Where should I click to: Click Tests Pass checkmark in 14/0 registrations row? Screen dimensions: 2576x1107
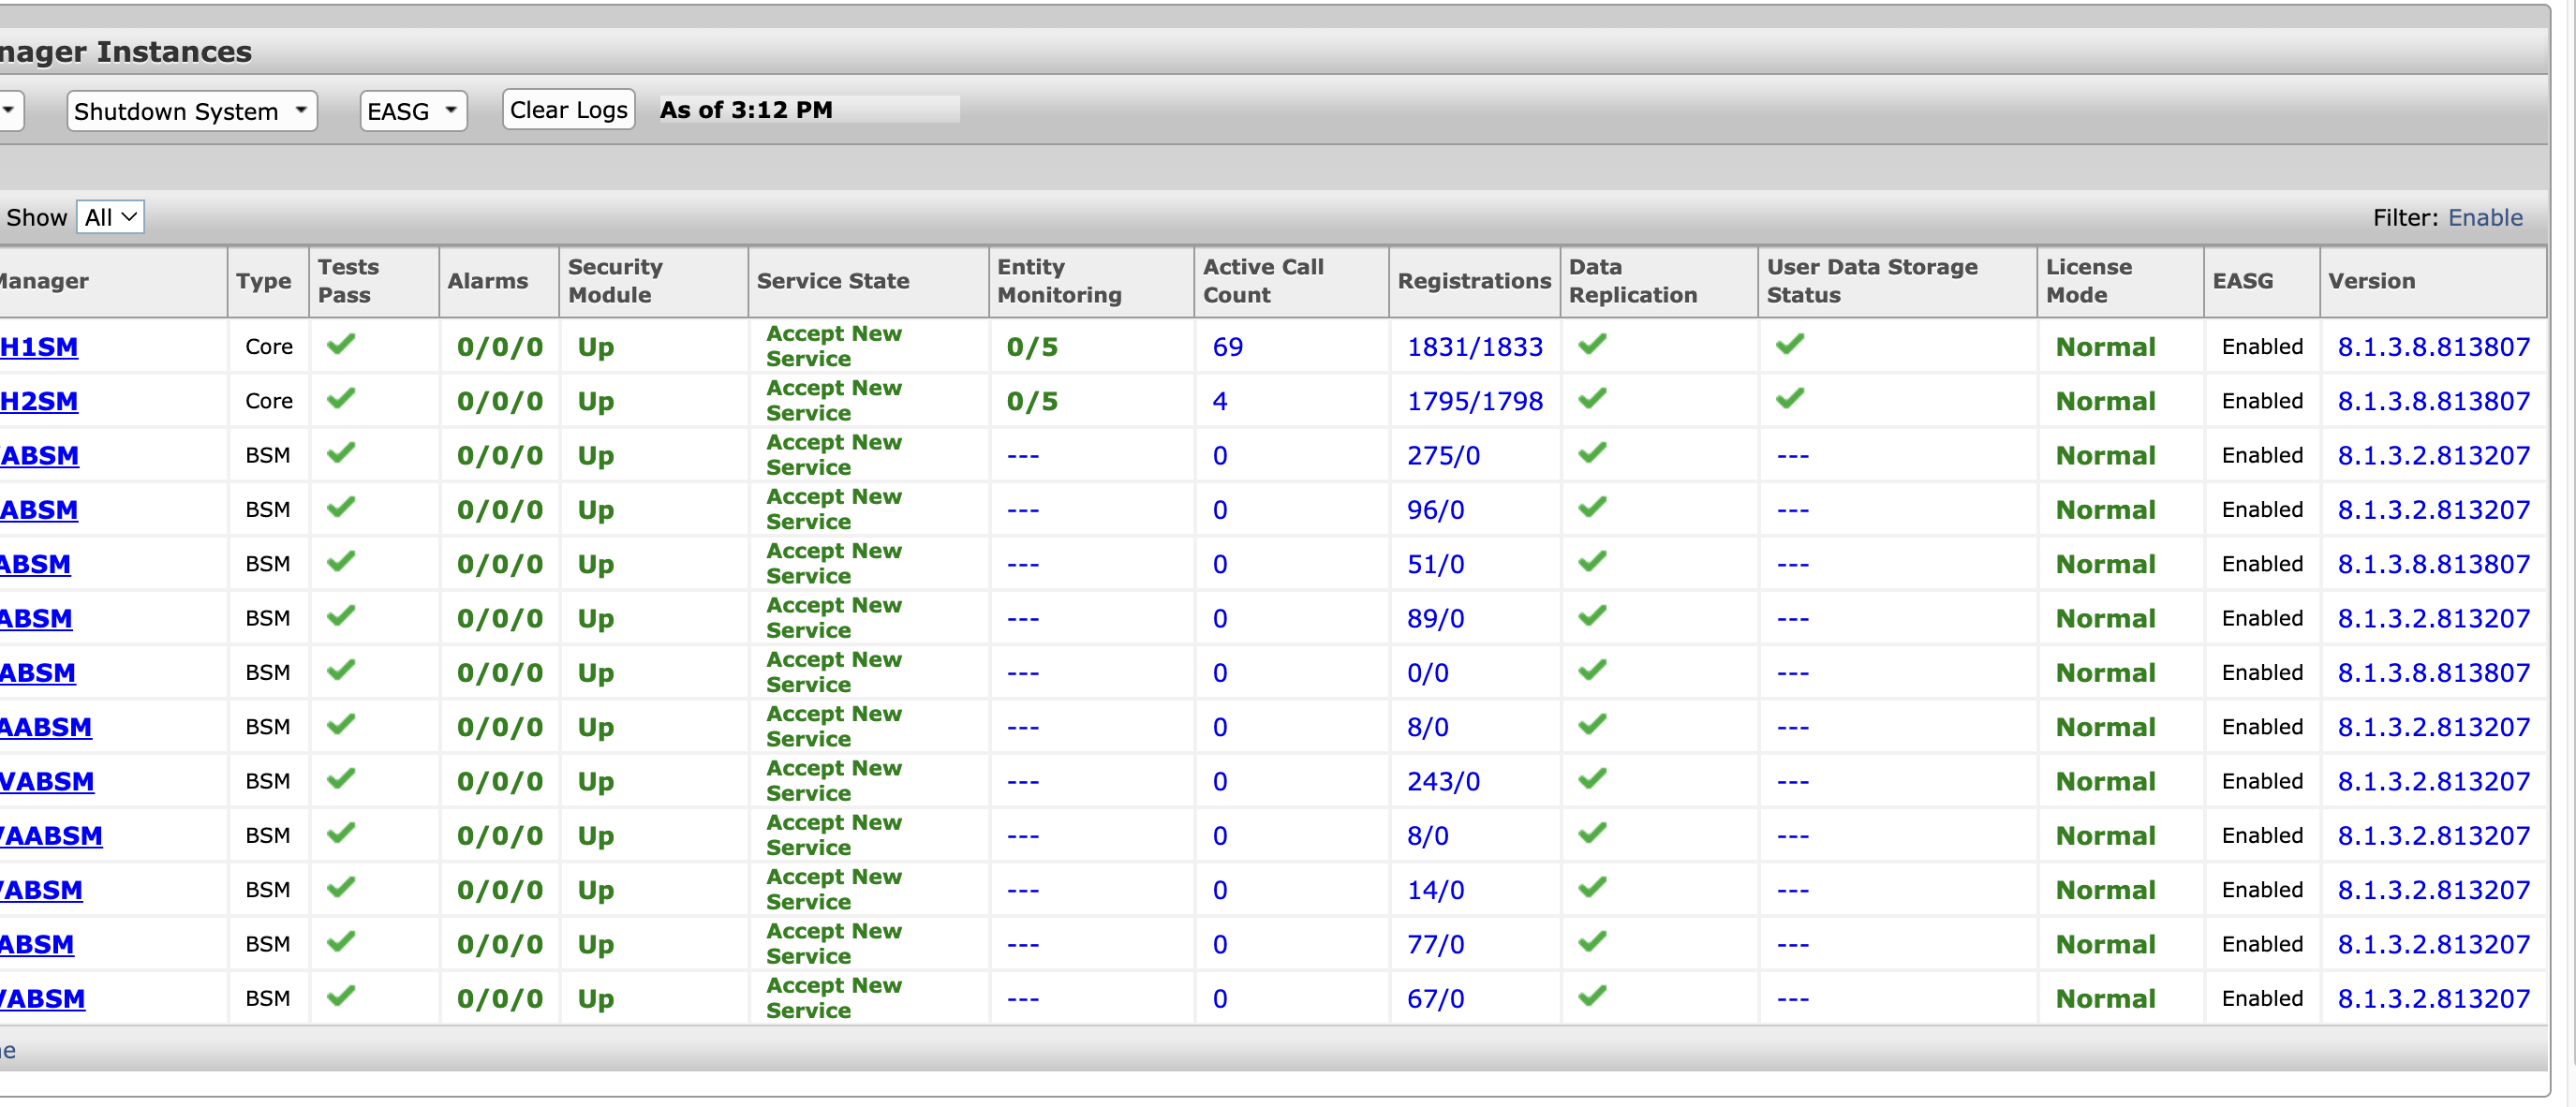click(341, 888)
